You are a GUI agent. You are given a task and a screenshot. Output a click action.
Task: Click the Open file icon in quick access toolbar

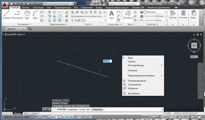click(x=16, y=4)
